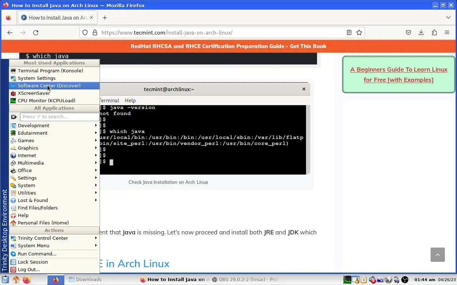Open the CPU load monitor tray icon
This screenshot has height=285, width=457.
[x=347, y=280]
